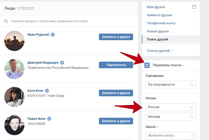Image resolution: width=209 pixels, height=140 pixels.
Task: Subscribe to Дмитрий Медведев with Подписаться
Action: point(116,65)
